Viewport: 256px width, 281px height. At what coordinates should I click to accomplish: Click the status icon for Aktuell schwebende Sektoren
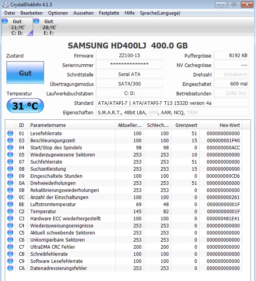point(10,233)
